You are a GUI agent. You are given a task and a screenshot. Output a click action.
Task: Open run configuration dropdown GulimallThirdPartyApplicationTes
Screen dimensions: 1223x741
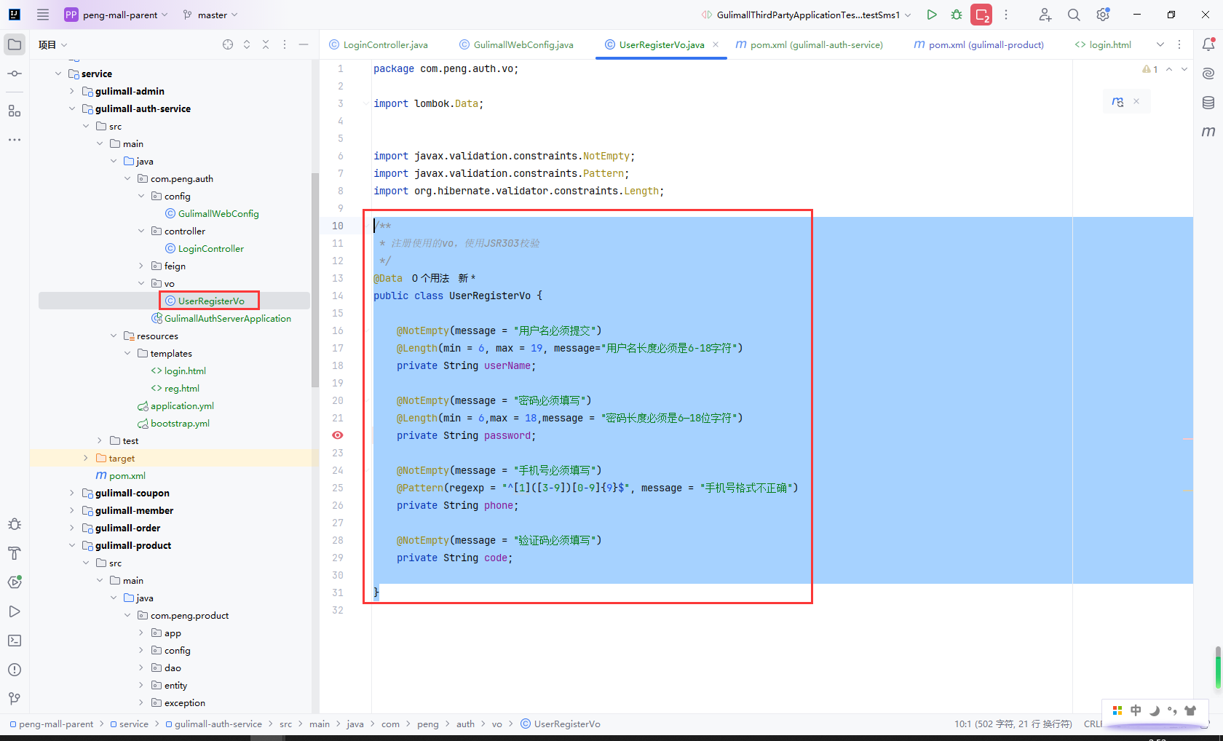point(806,15)
